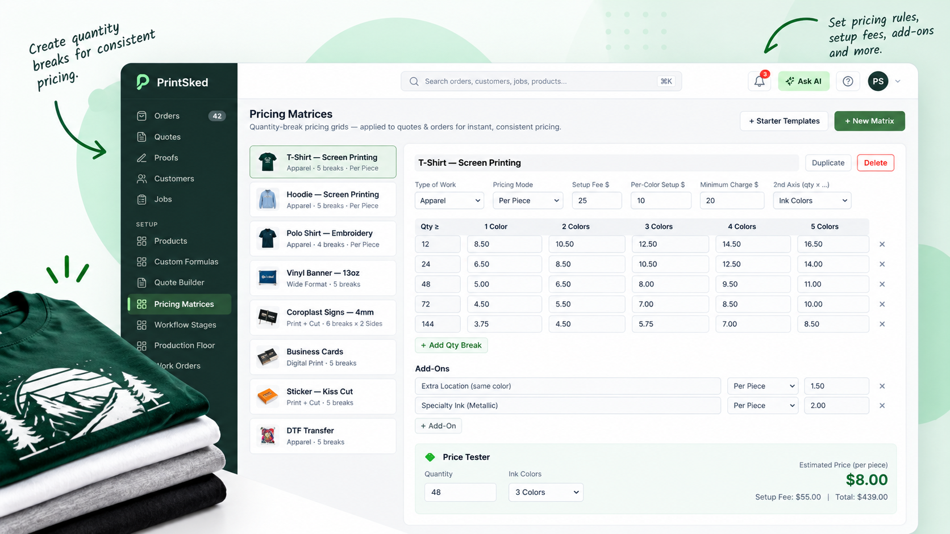
Task: Click the PrintSked logo icon
Action: click(x=143, y=82)
